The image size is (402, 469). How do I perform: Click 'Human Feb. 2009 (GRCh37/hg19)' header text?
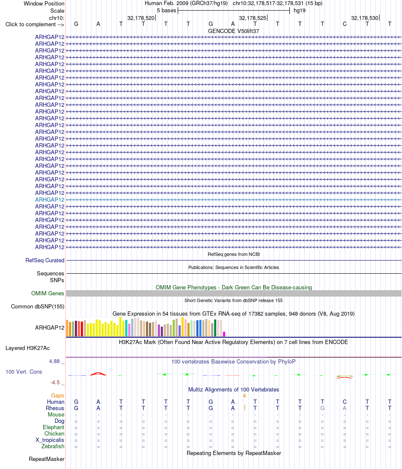[x=186, y=3]
